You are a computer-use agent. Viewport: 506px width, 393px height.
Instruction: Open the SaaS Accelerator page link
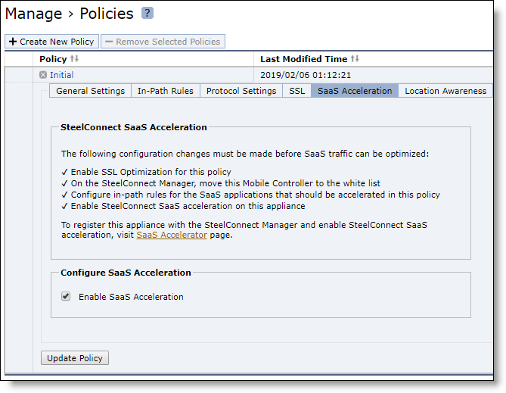[x=172, y=235]
